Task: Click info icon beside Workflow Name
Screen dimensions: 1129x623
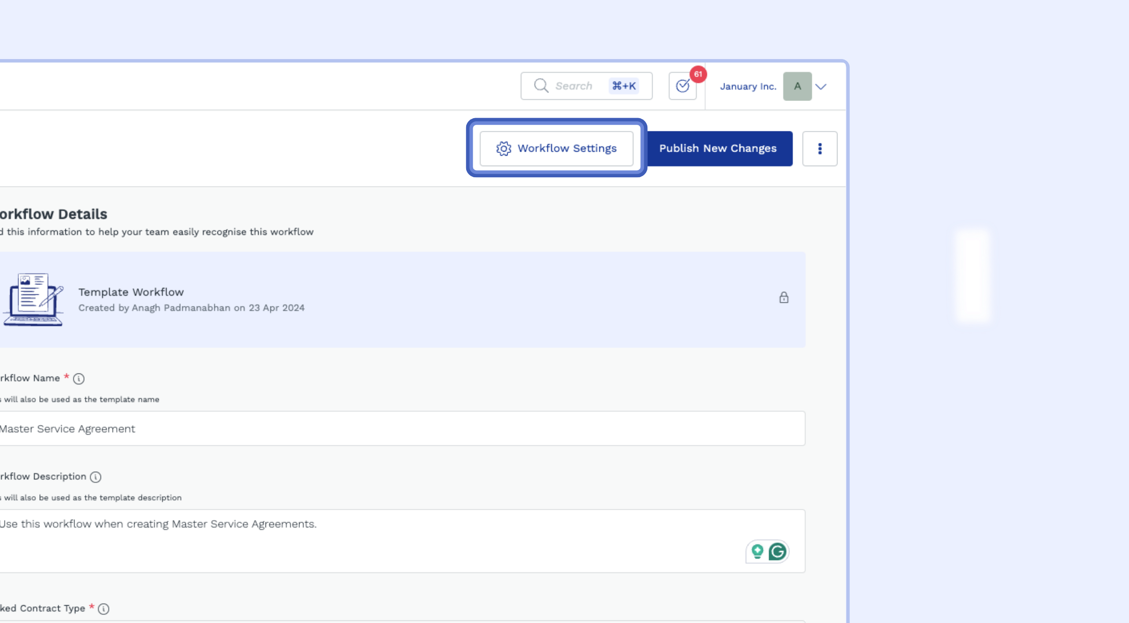Action: [79, 378]
